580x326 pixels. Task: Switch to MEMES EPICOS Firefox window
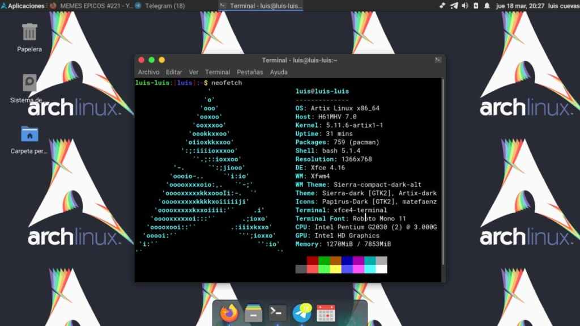click(x=91, y=6)
